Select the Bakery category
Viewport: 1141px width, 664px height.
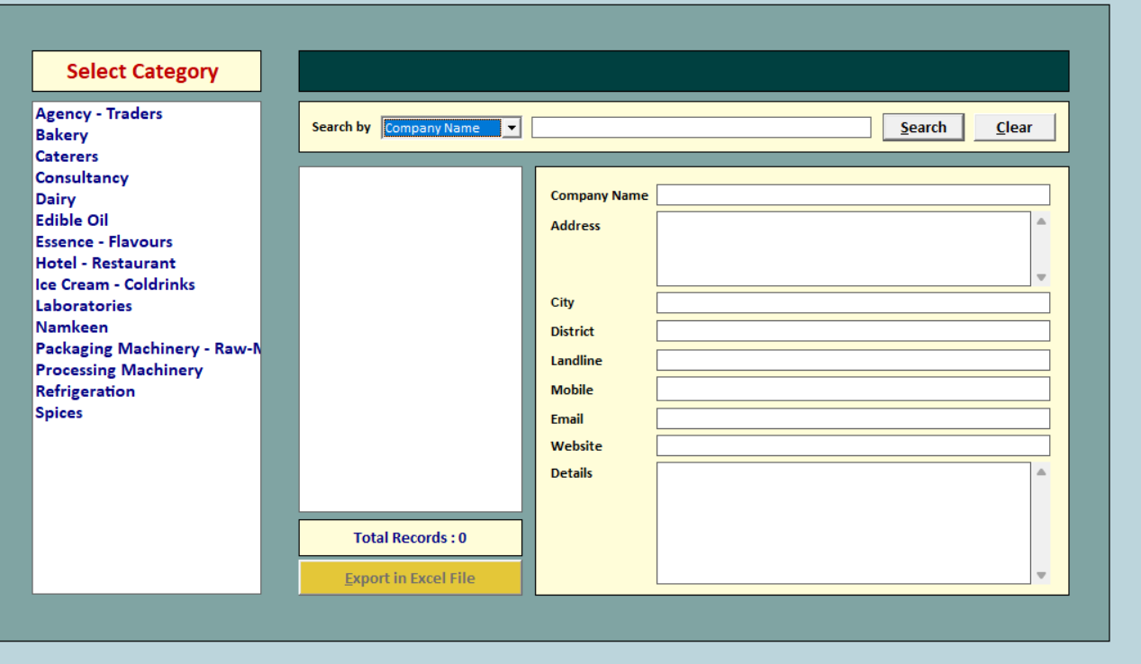(x=62, y=135)
